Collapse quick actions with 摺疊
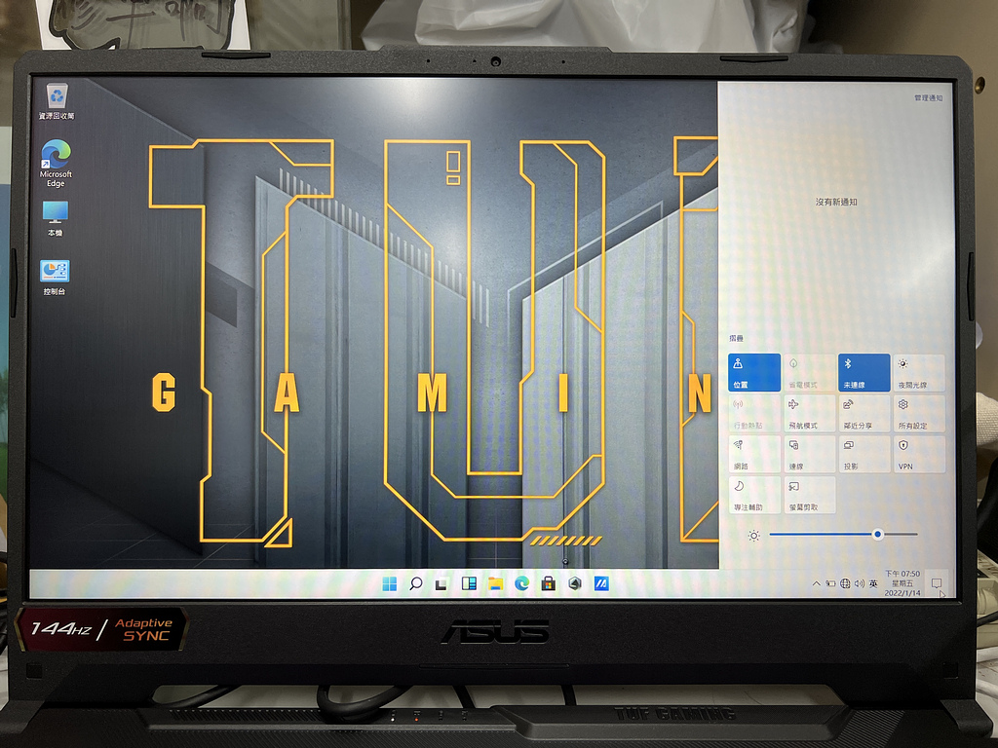The image size is (998, 748). point(737,338)
